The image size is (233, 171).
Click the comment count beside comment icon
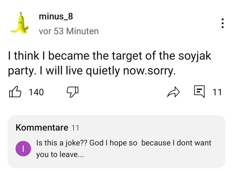coord(217,93)
